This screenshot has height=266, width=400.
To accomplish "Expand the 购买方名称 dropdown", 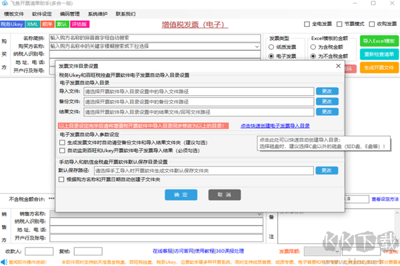I will 257,47.
